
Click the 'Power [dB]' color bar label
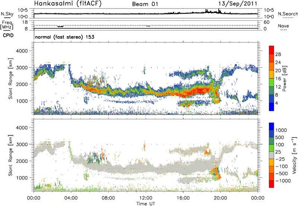284,78
